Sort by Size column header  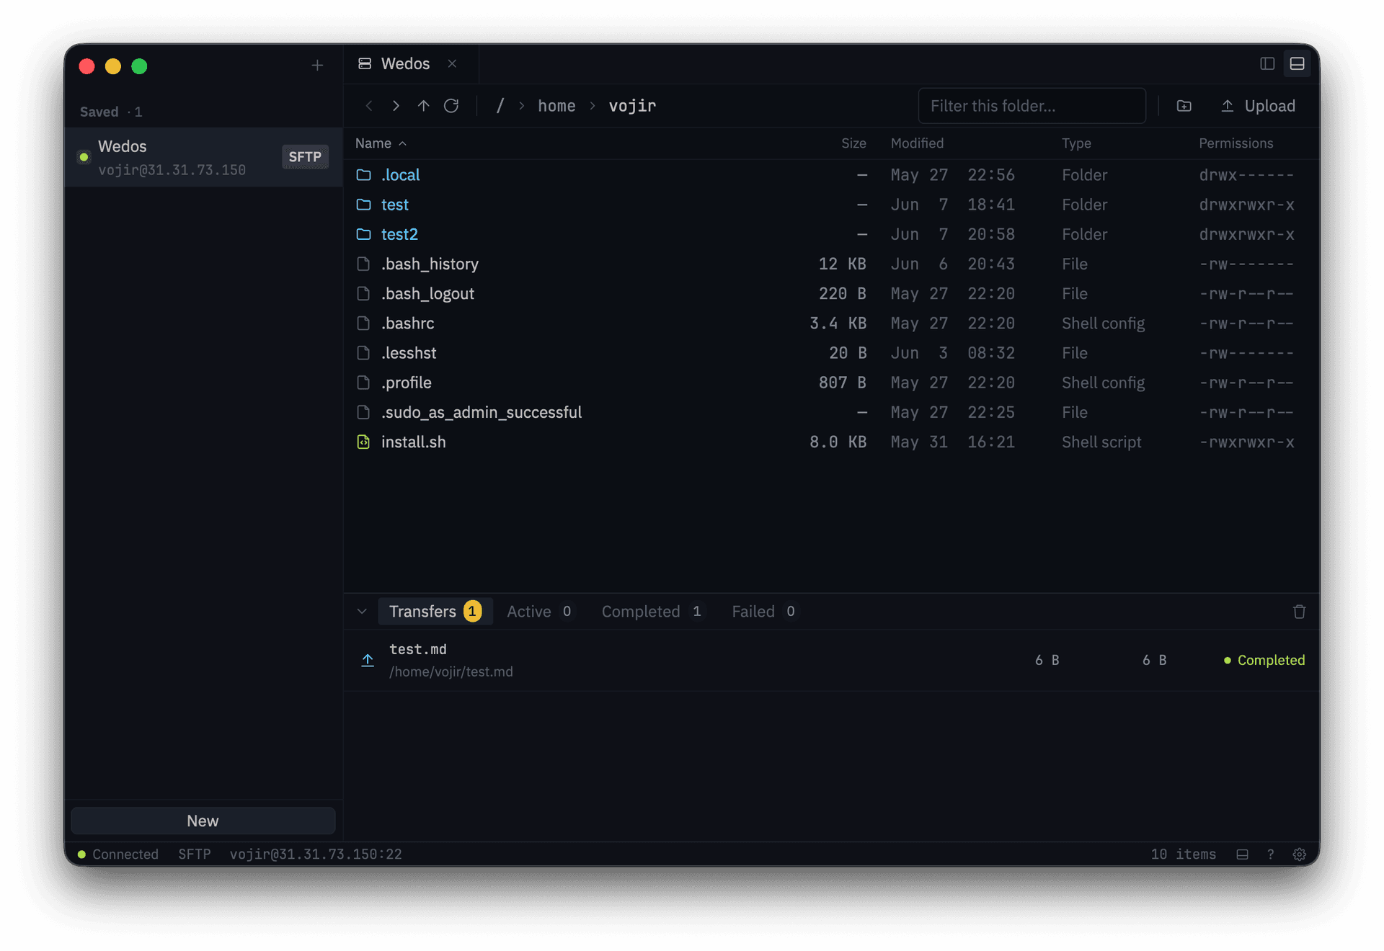[x=853, y=143]
